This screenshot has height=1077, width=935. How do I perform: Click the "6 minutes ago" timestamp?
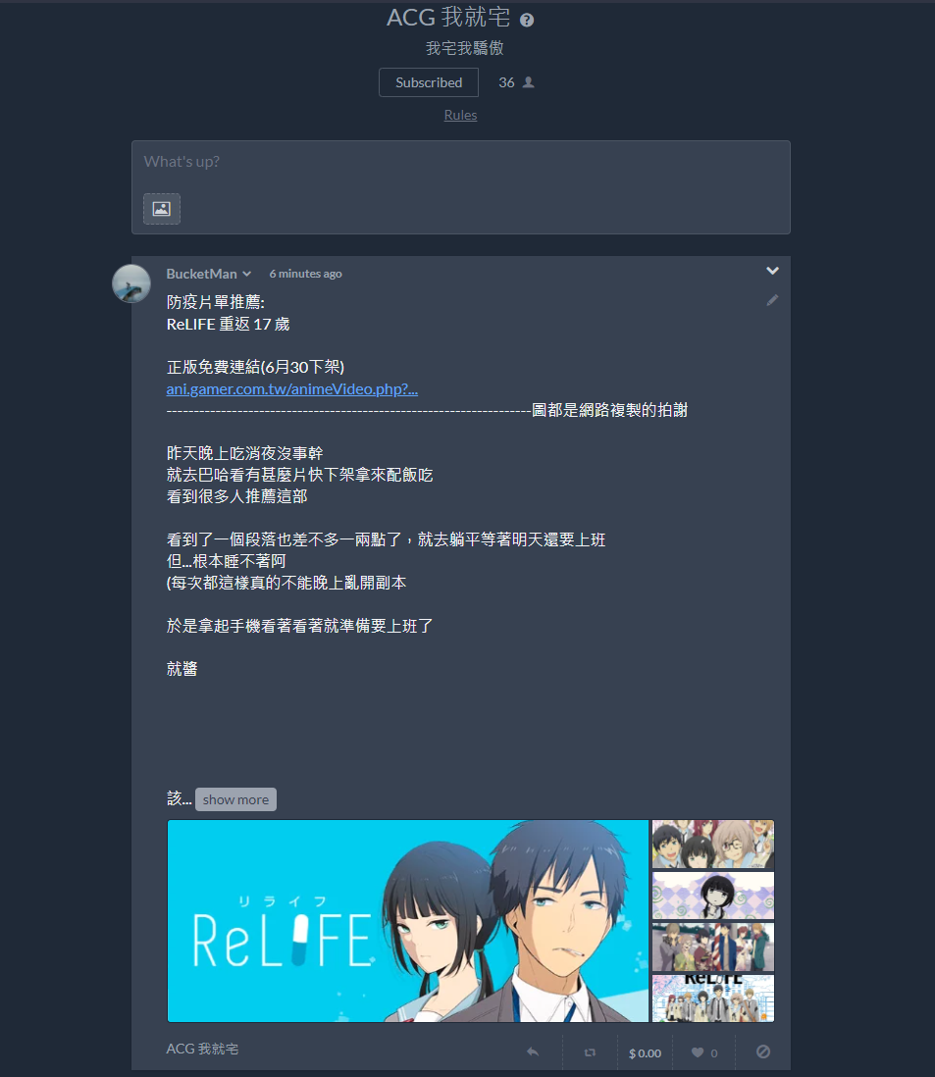pos(305,274)
